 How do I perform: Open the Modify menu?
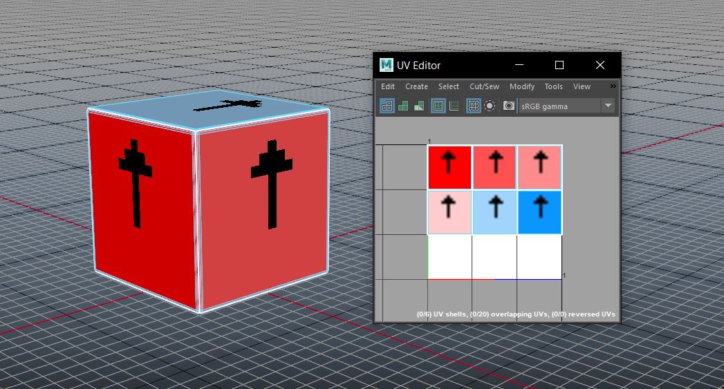click(x=522, y=86)
